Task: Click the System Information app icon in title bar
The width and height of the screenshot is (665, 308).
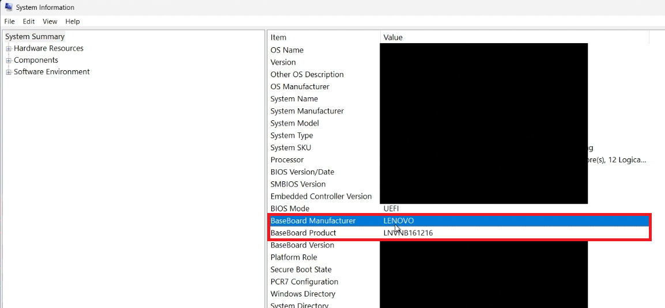Action: point(8,7)
